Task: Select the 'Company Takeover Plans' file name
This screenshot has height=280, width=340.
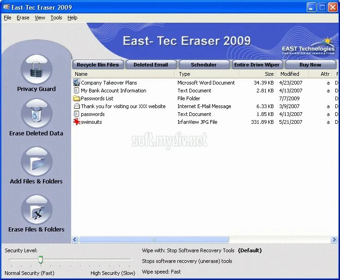Action: tap(109, 83)
